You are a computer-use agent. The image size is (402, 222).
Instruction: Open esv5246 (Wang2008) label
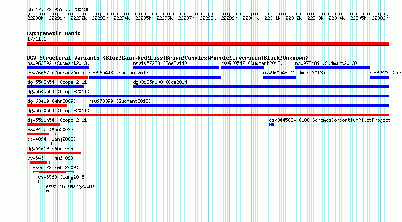click(70, 186)
